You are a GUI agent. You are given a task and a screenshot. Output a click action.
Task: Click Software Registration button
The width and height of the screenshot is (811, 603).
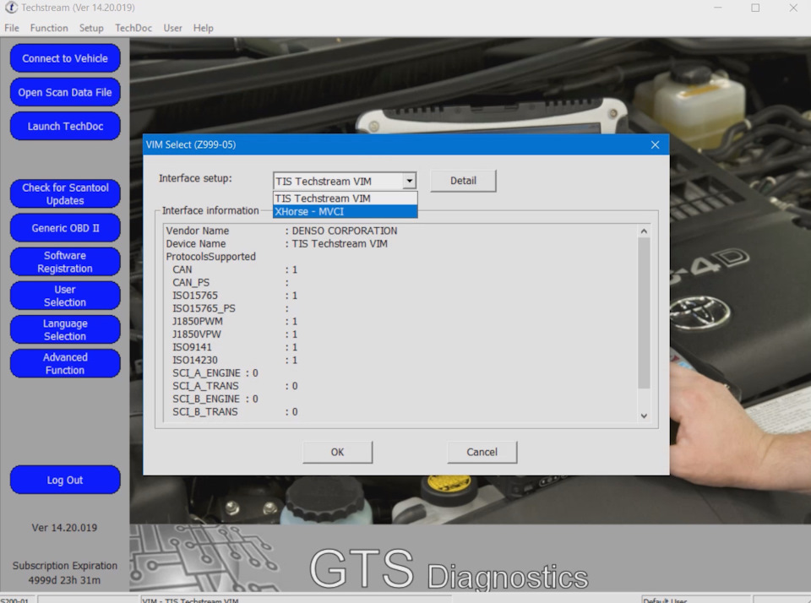coord(65,262)
